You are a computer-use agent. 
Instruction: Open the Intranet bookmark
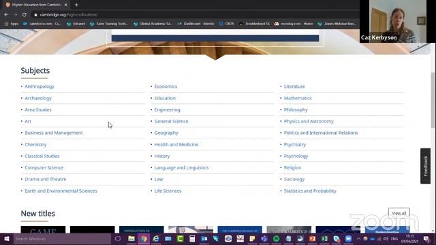tap(76, 24)
